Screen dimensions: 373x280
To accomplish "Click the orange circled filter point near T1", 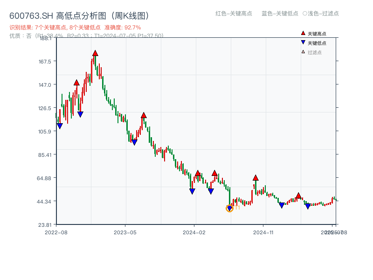I will click(x=229, y=209).
